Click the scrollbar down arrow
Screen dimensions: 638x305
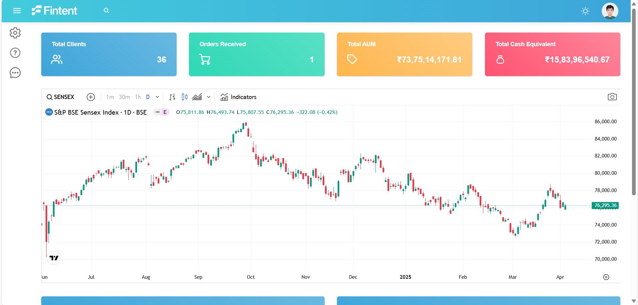pos(634,301)
